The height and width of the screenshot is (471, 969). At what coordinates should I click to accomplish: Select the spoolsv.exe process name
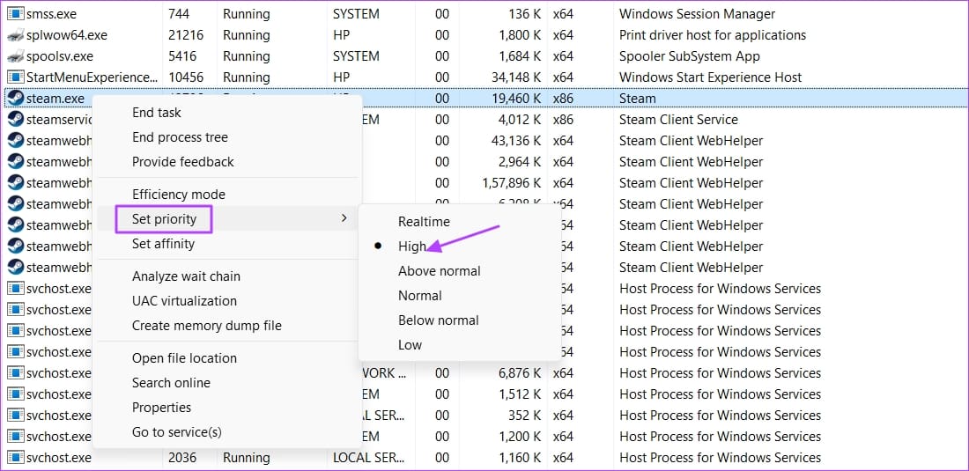[x=59, y=56]
